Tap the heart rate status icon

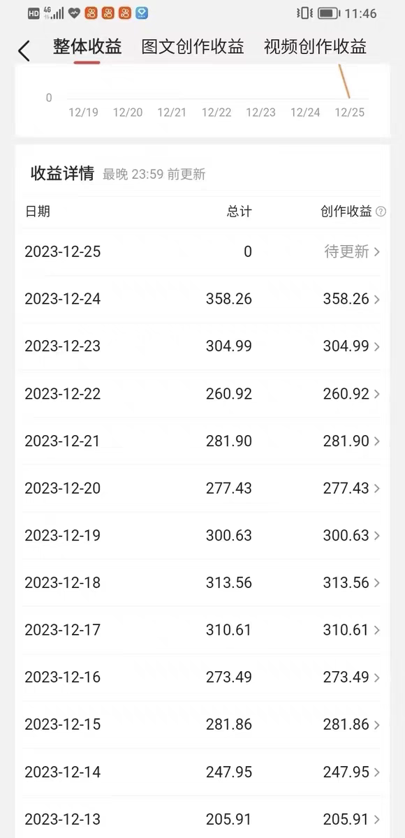tap(74, 13)
